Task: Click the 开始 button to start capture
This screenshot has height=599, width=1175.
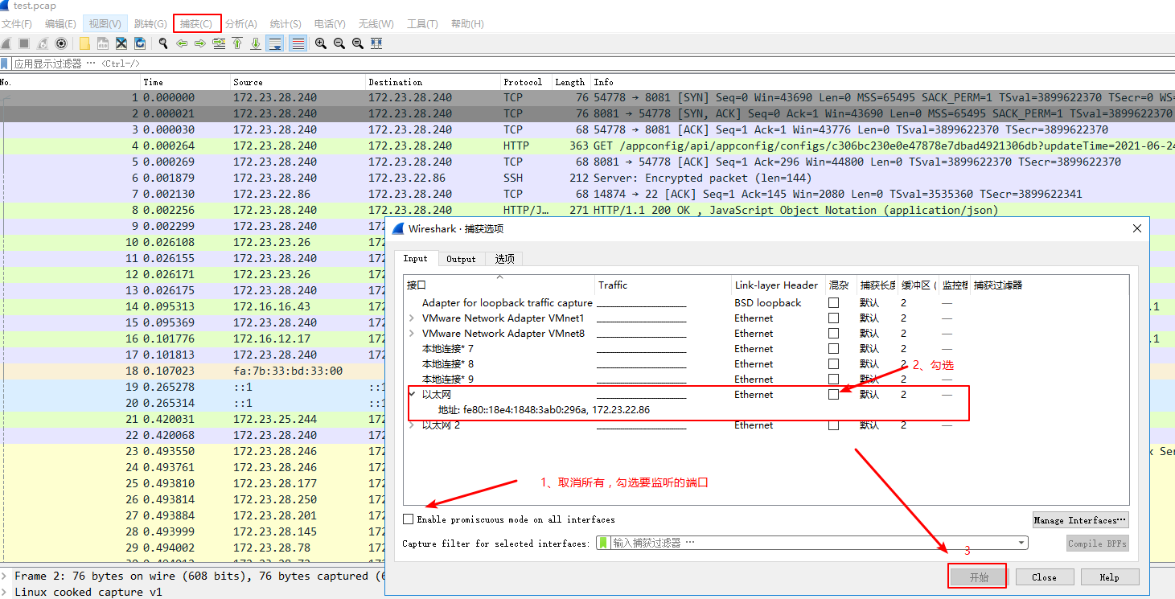Action: click(978, 577)
